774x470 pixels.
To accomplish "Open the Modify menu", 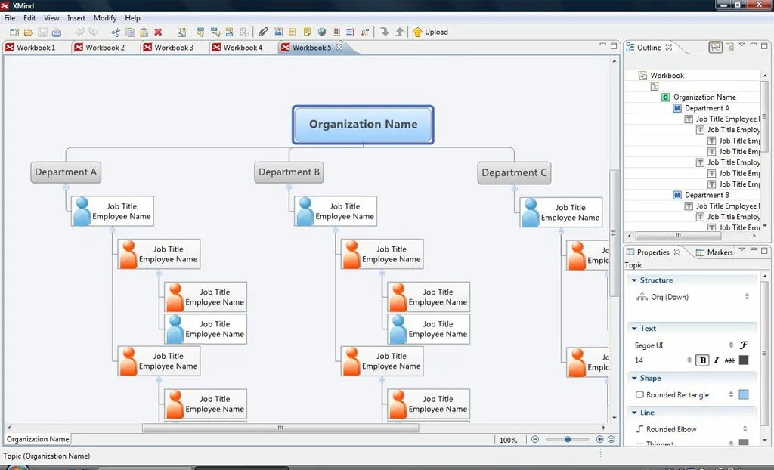I will pyautogui.click(x=105, y=18).
